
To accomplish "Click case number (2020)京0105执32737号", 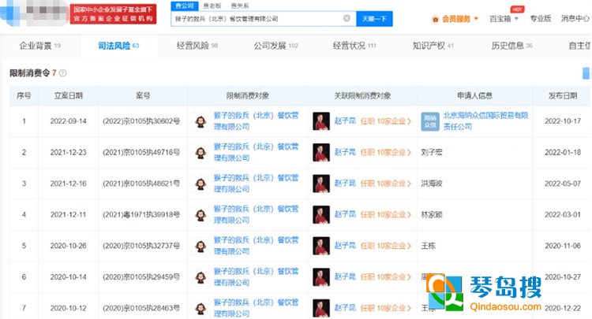I will pyautogui.click(x=141, y=246).
